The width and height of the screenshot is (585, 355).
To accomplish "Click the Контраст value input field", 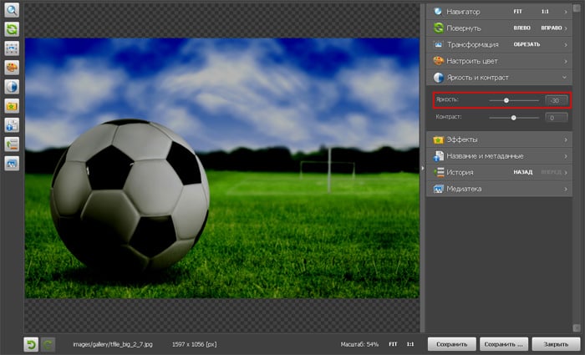I will click(x=556, y=118).
